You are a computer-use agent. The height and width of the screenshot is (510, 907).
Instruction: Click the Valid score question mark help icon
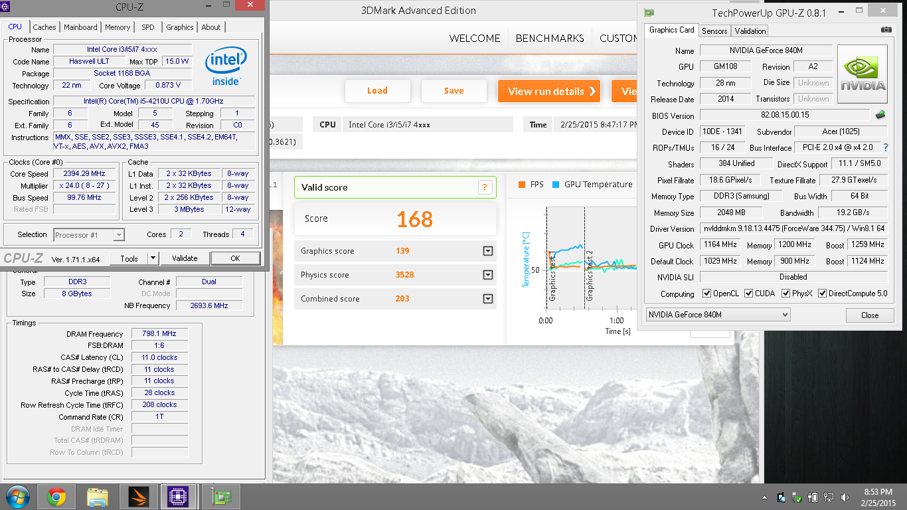pos(485,187)
